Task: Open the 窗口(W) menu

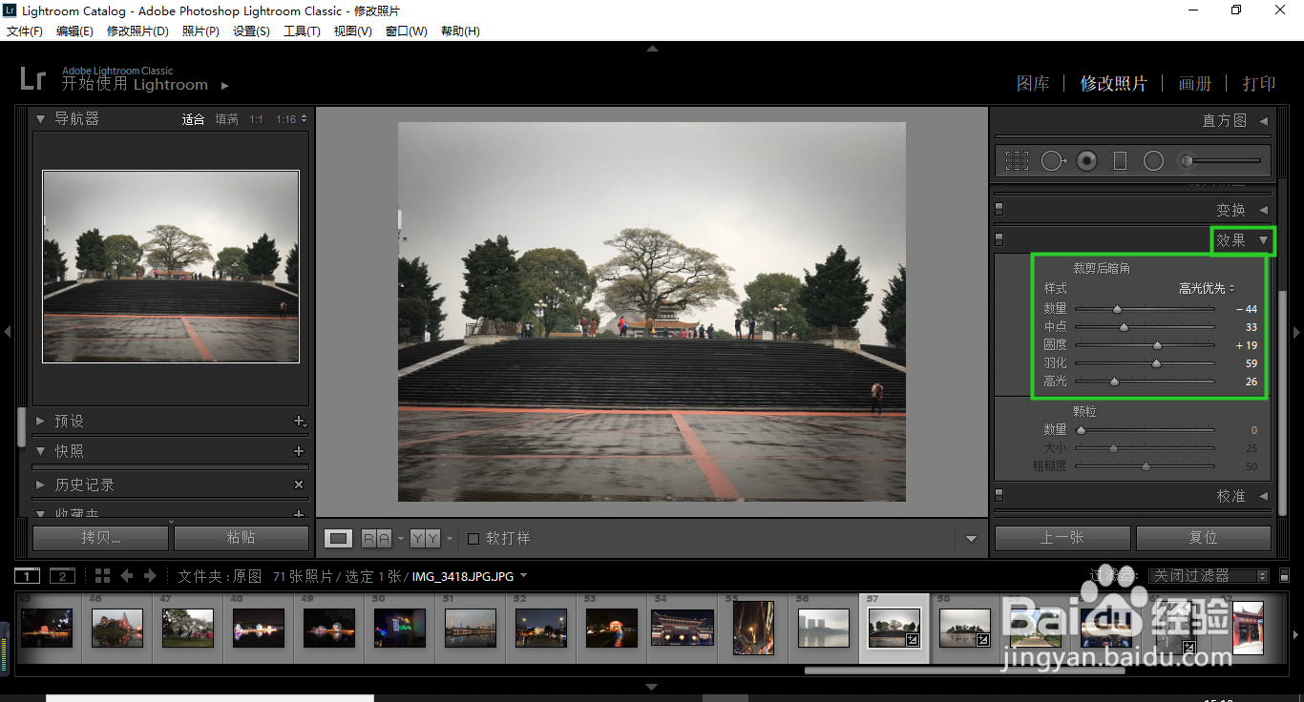Action: pyautogui.click(x=406, y=31)
